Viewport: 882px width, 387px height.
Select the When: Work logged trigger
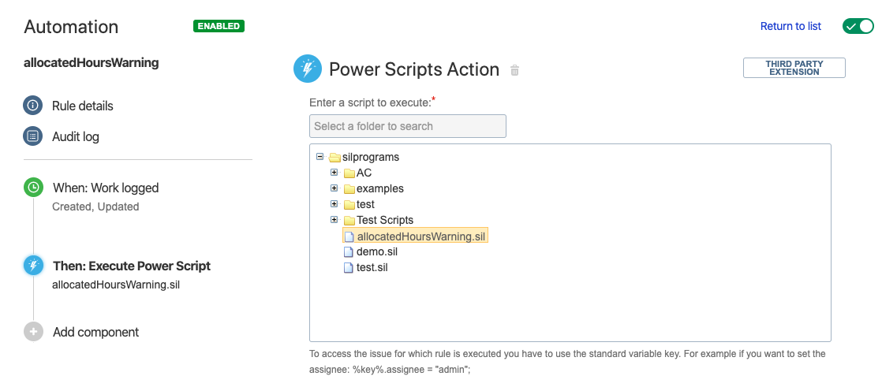[x=106, y=188]
